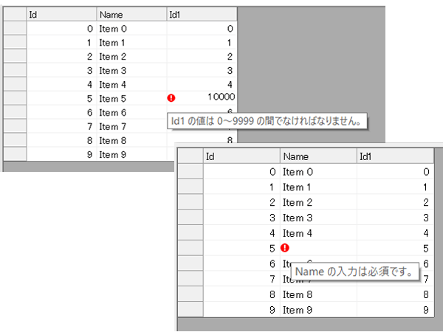Sort by the Name column header in the upper grid

click(131, 14)
